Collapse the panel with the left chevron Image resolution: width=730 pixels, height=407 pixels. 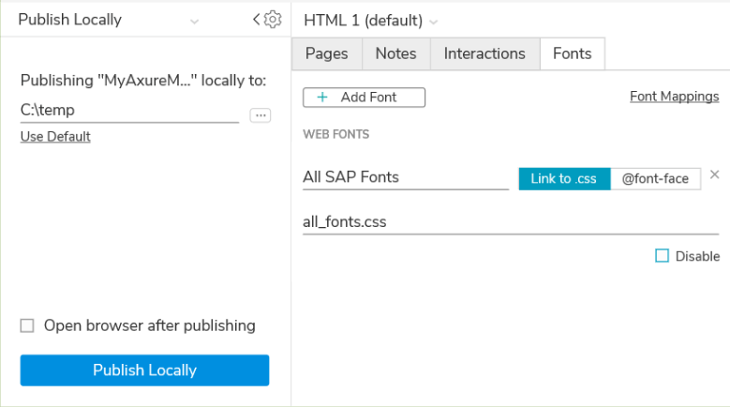[x=256, y=20]
